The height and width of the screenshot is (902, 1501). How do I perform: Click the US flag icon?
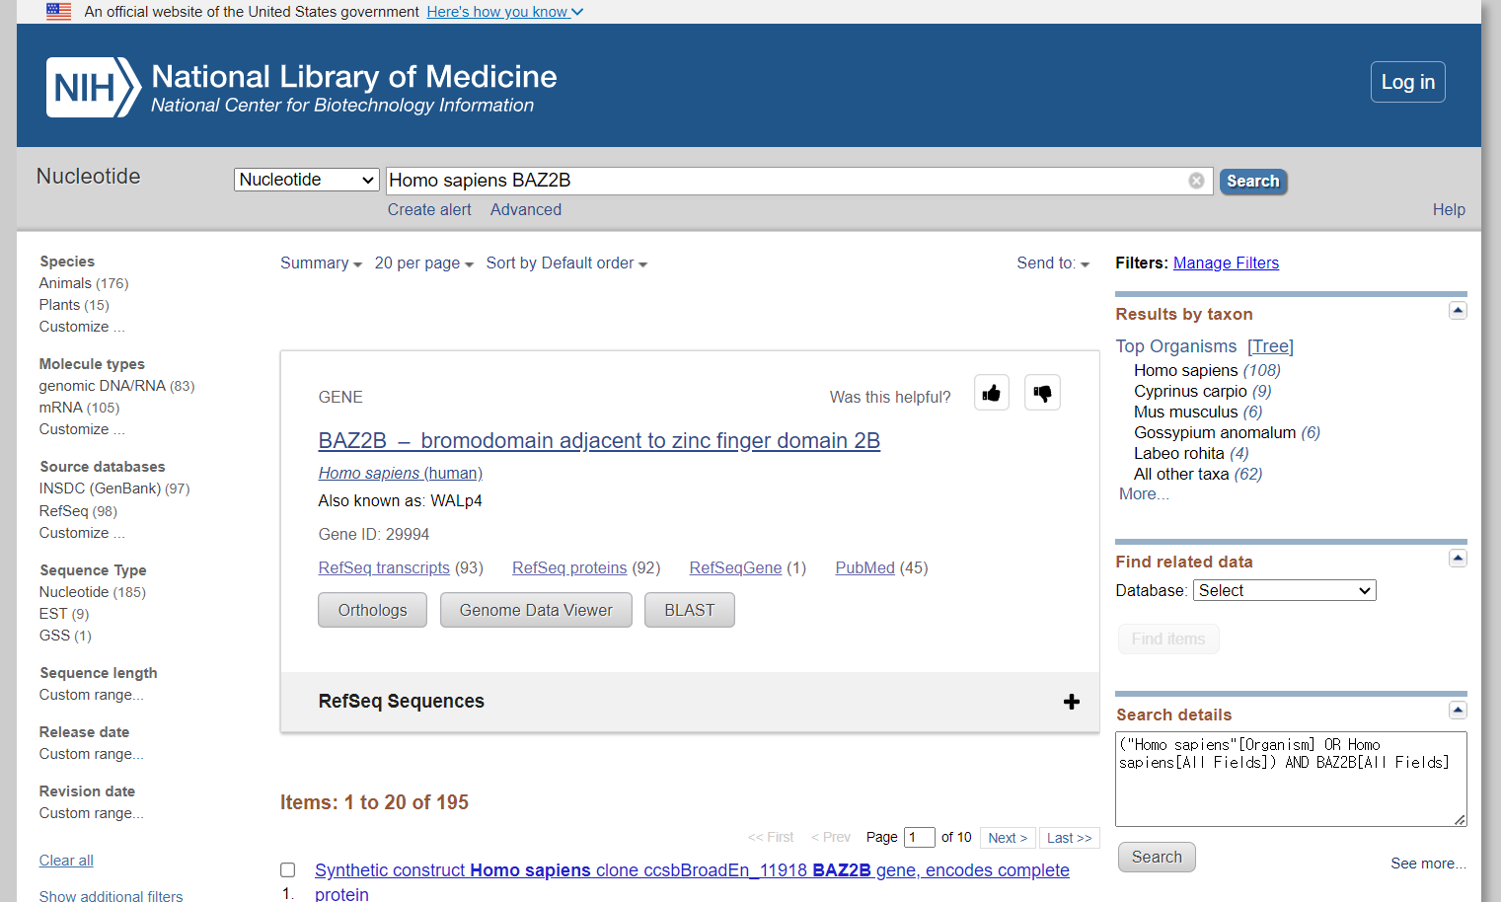(x=59, y=12)
